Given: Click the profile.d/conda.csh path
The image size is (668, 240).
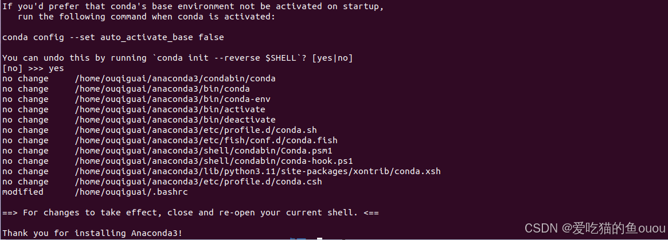Looking at the screenshot, I should (198, 182).
